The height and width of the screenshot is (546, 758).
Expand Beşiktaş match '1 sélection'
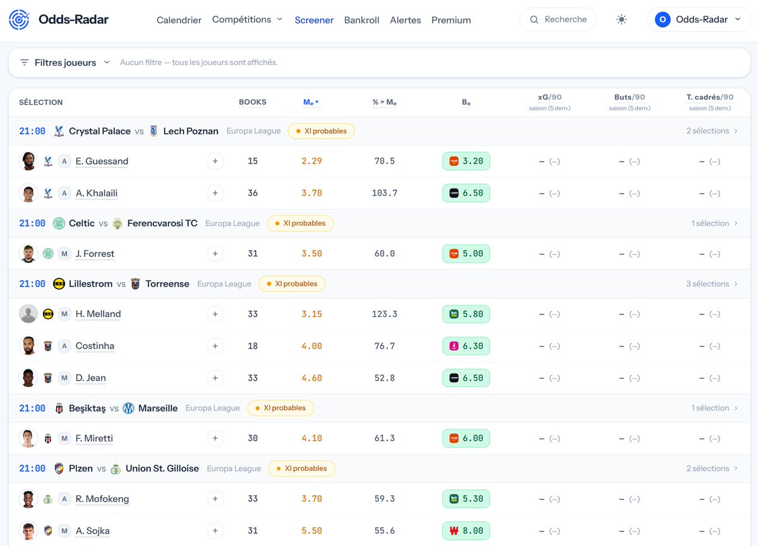point(715,408)
